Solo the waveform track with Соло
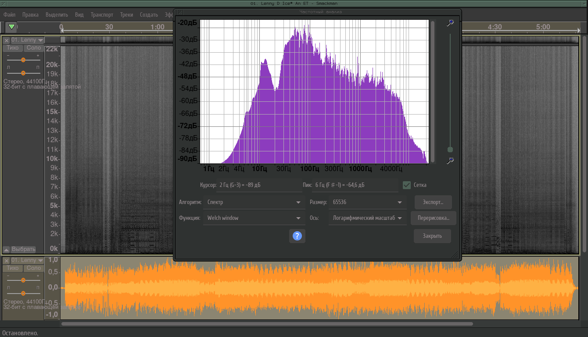 tap(33, 268)
